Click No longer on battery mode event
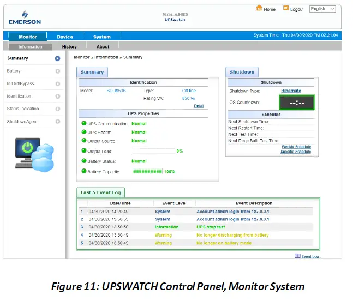The image size is (353, 301). click(224, 243)
